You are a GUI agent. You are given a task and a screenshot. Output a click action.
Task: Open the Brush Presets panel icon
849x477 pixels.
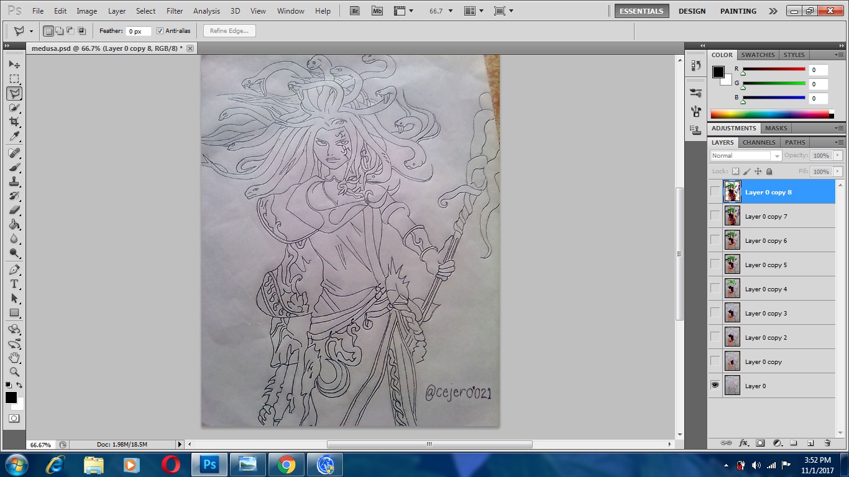(695, 93)
